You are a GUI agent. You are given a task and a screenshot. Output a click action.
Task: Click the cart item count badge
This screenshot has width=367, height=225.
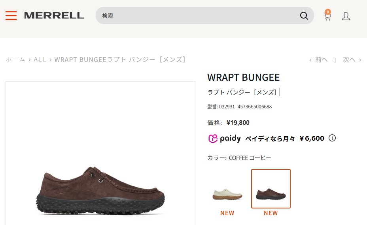coord(328,12)
